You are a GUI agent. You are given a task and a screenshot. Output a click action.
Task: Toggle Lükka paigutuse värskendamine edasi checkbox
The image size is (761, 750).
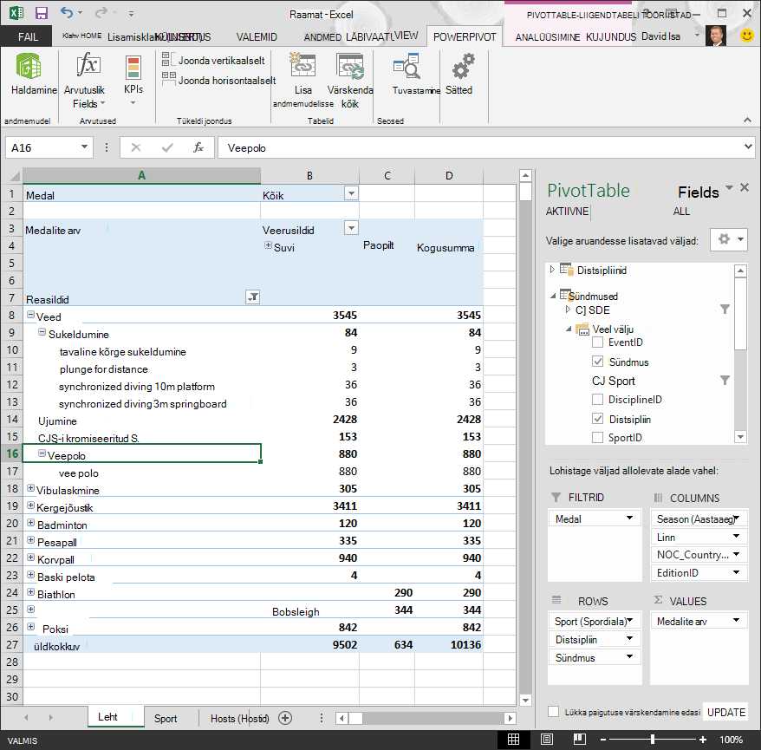[553, 712]
